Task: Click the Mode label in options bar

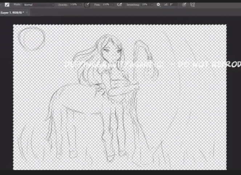Action: coord(17,5)
